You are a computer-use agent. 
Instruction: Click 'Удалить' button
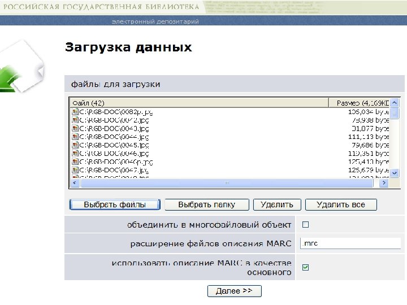[277, 204]
